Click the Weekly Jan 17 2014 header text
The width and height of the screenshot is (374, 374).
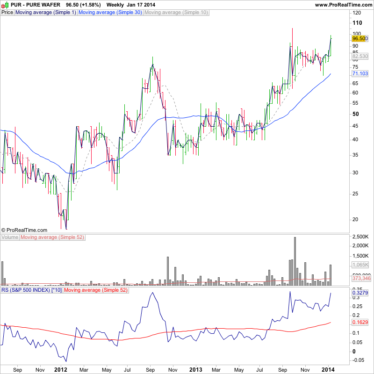point(131,5)
